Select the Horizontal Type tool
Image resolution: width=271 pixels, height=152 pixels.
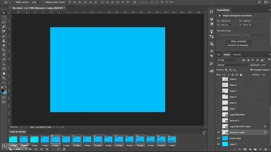[4, 55]
